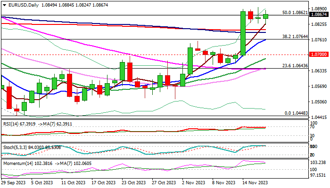
Task: Click the 103.238 Momentum axis value
Action: pyautogui.click(x=319, y=162)
